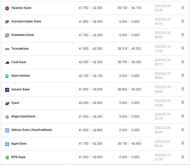Click the map pin for Правэкс Банк
Image resolution: width=190 pixels, height=165 pixels.
point(183,8)
